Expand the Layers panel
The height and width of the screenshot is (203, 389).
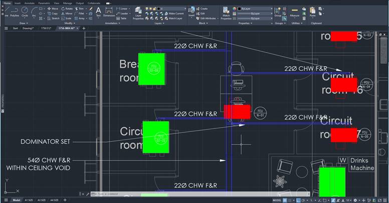pos(159,23)
